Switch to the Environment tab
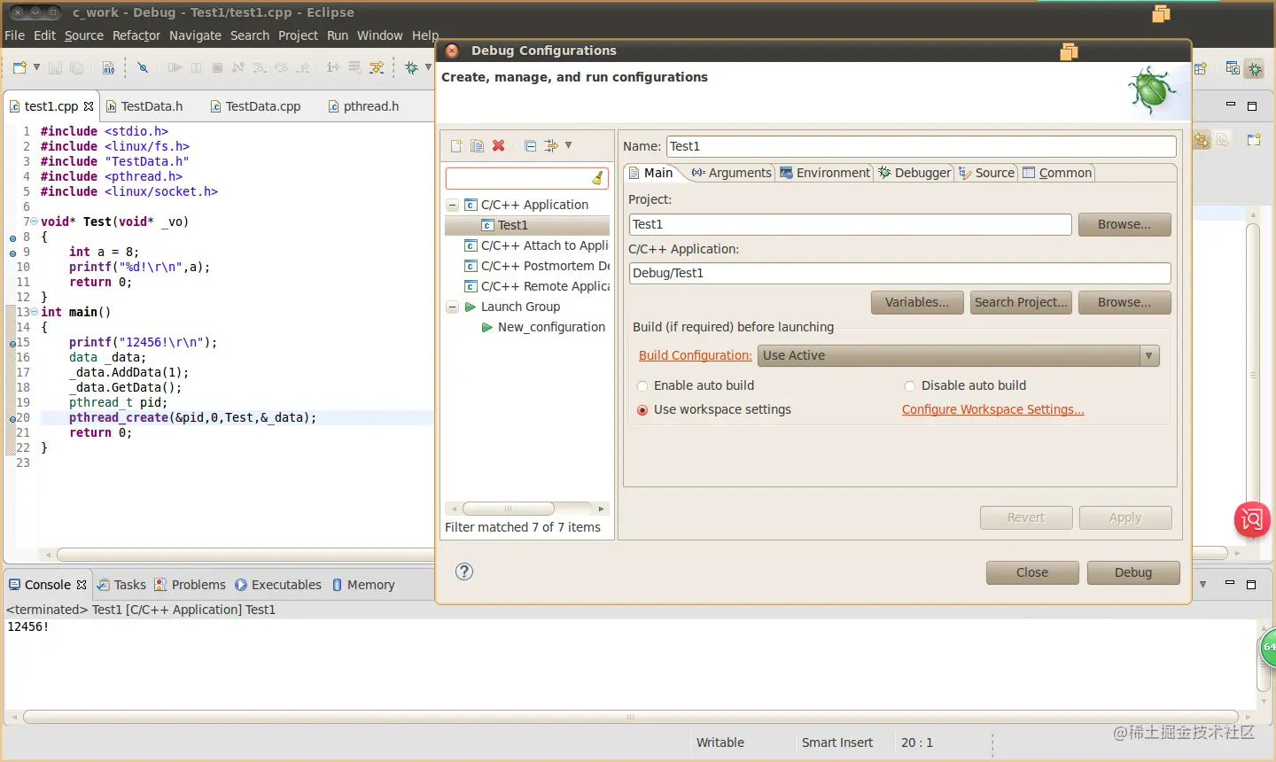 (825, 173)
